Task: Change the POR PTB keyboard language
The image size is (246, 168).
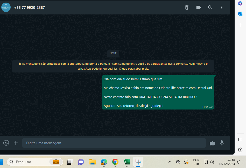Action: (x=196, y=162)
